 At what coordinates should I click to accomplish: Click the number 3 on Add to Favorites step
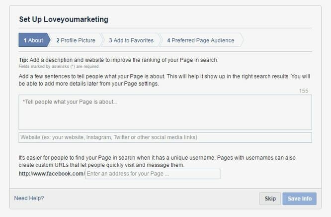[111, 40]
